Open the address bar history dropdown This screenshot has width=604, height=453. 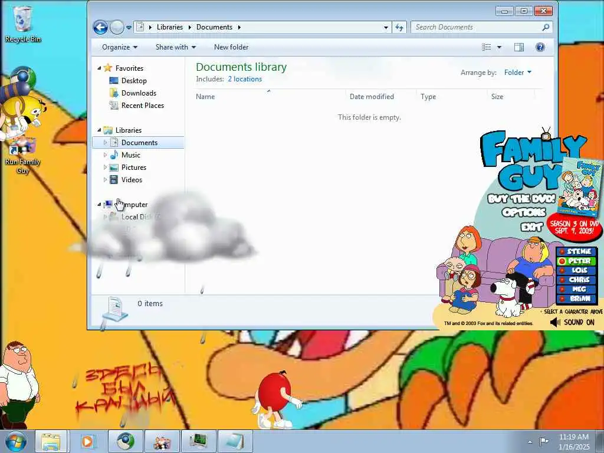tap(386, 27)
